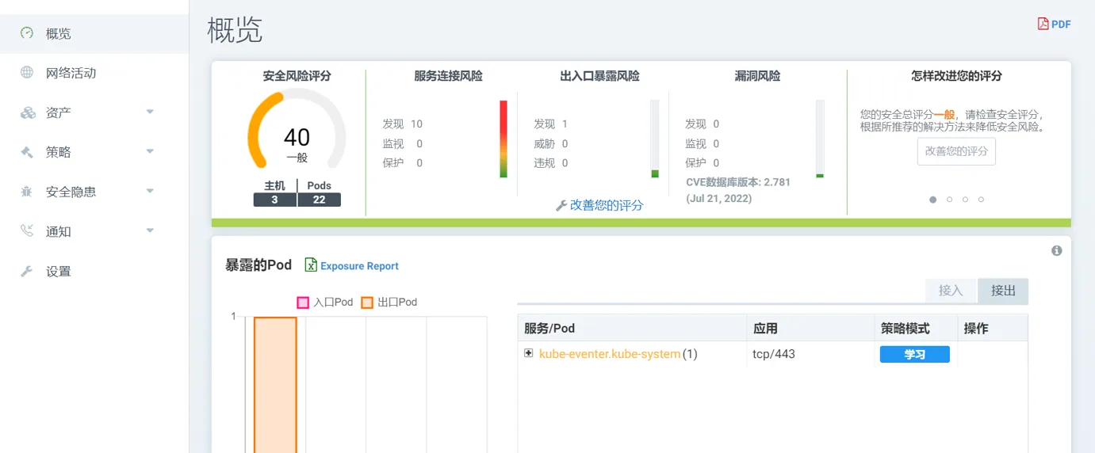1095x453 pixels.
Task: Expand the 通知 menu arrow
Action: (150, 230)
